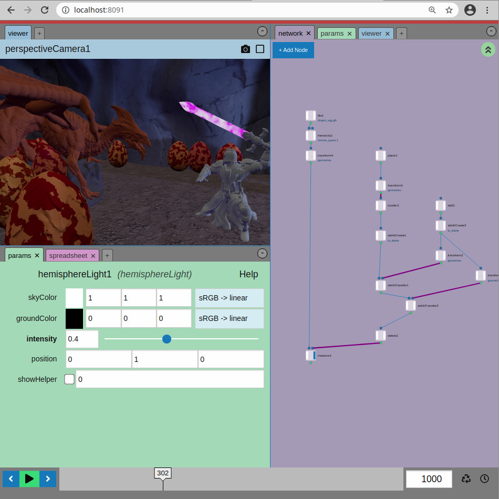Screen dimensions: 499x499
Task: Select the top-left viewer tab
Action: (18, 33)
